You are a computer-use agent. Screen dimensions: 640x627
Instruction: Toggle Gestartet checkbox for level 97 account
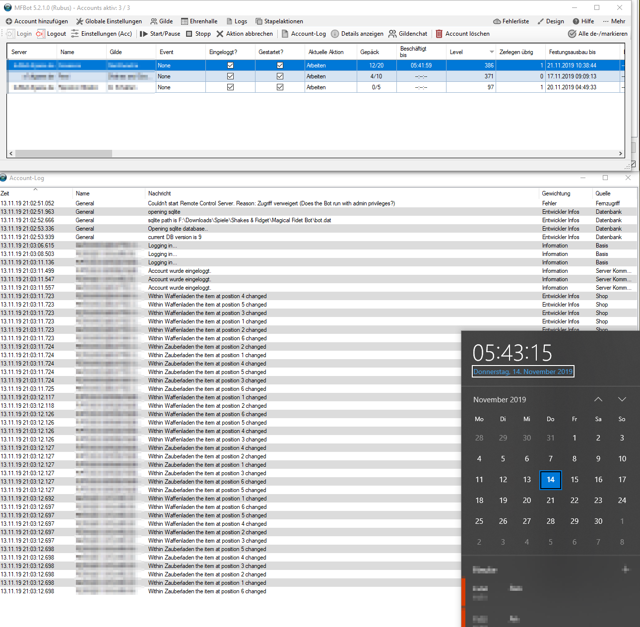280,87
